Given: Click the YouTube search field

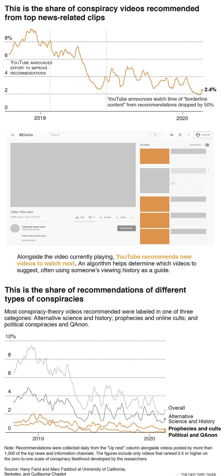Looking at the screenshot, I should (x=100, y=135).
